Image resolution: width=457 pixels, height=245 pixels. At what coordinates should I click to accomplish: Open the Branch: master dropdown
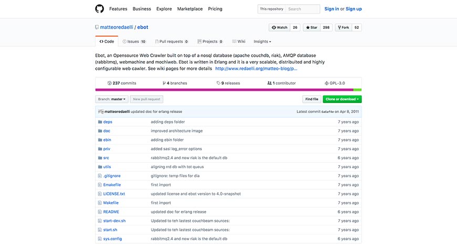coord(111,99)
